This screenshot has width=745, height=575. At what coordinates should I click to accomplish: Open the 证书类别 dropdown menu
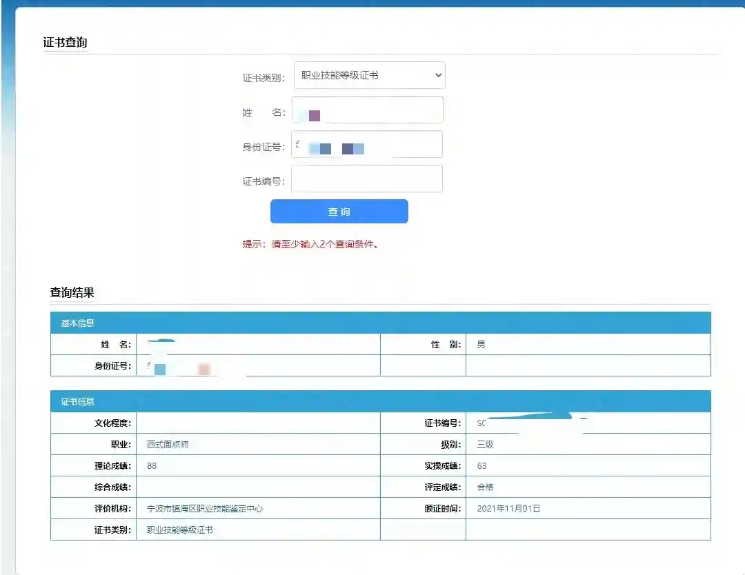pos(368,75)
